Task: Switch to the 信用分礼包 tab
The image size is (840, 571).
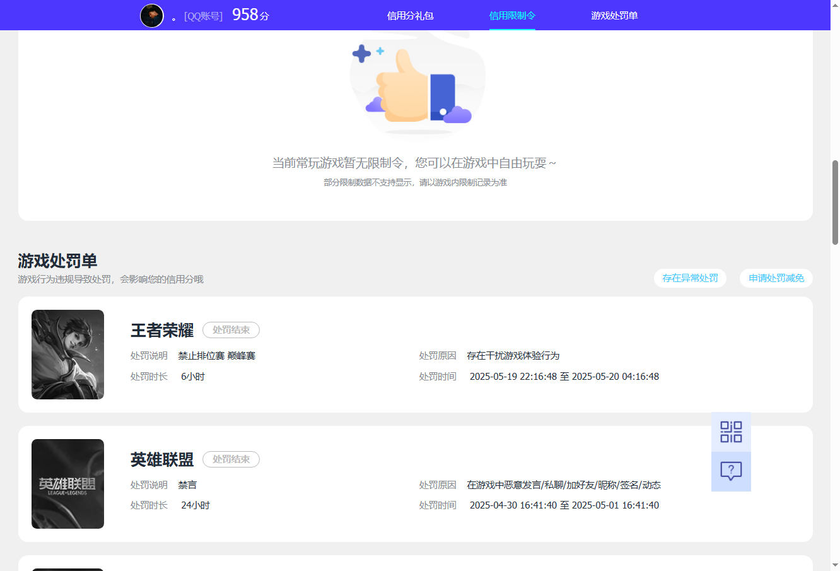Action: (410, 16)
